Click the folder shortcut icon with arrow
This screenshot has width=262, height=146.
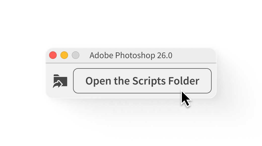tap(60, 81)
